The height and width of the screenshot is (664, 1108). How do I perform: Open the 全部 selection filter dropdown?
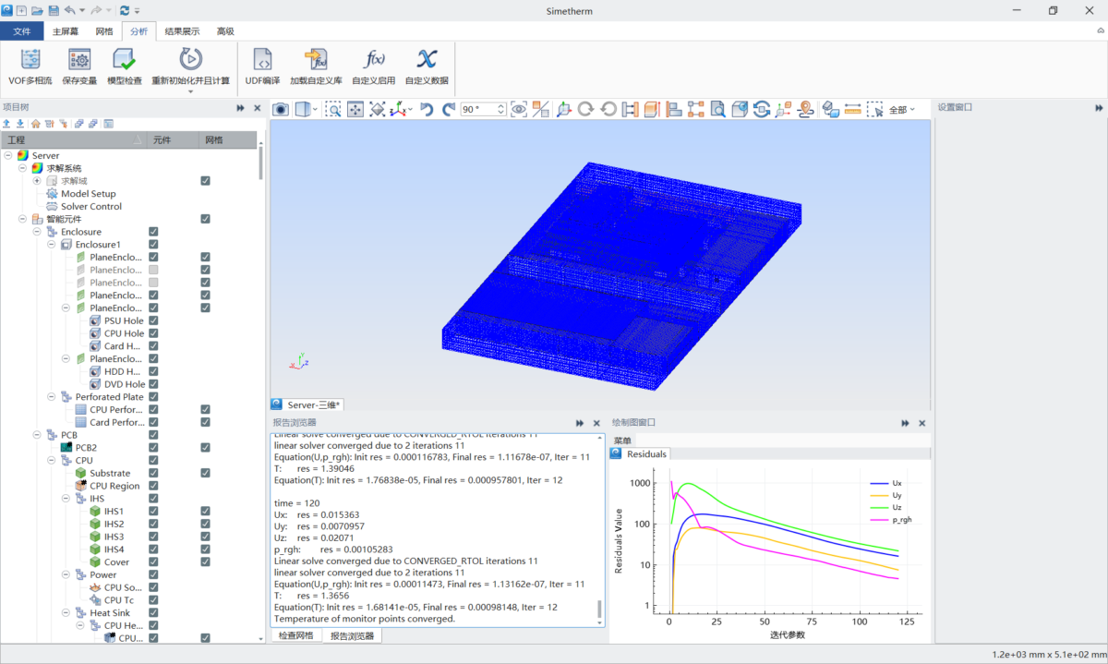(902, 109)
